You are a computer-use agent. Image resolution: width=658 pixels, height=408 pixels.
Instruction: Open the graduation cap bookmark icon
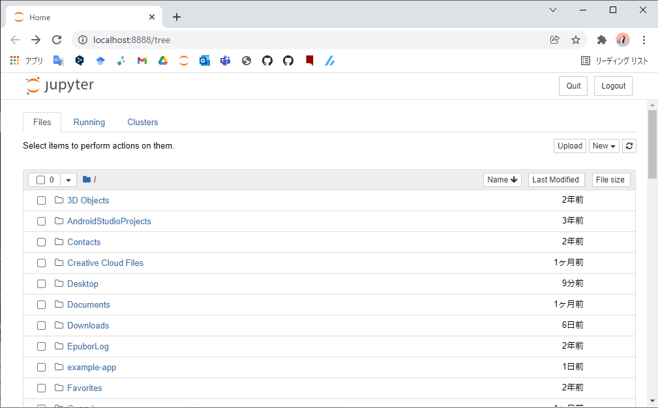(100, 61)
